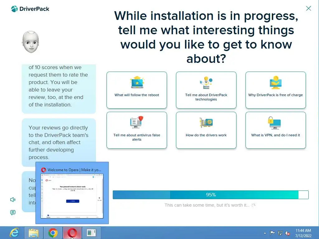Image resolution: width=319 pixels, height=239 pixels.
Task: Select 'Tell me about DriverPack technologies' card
Action: [x=206, y=90]
